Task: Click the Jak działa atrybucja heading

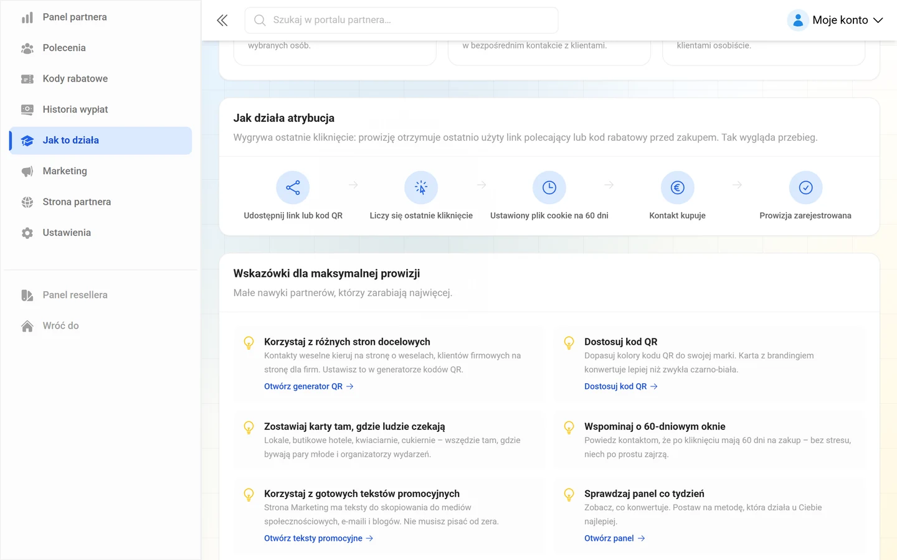Action: pyautogui.click(x=284, y=118)
